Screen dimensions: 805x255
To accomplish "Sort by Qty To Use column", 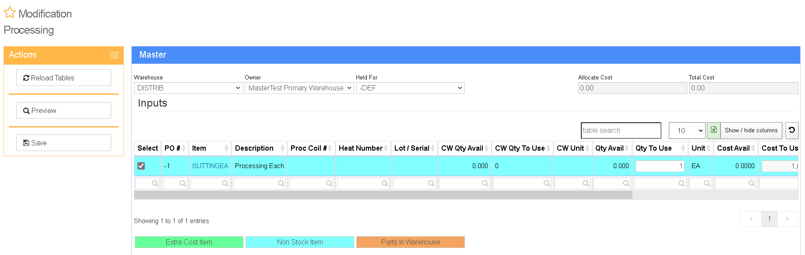I will (x=660, y=148).
